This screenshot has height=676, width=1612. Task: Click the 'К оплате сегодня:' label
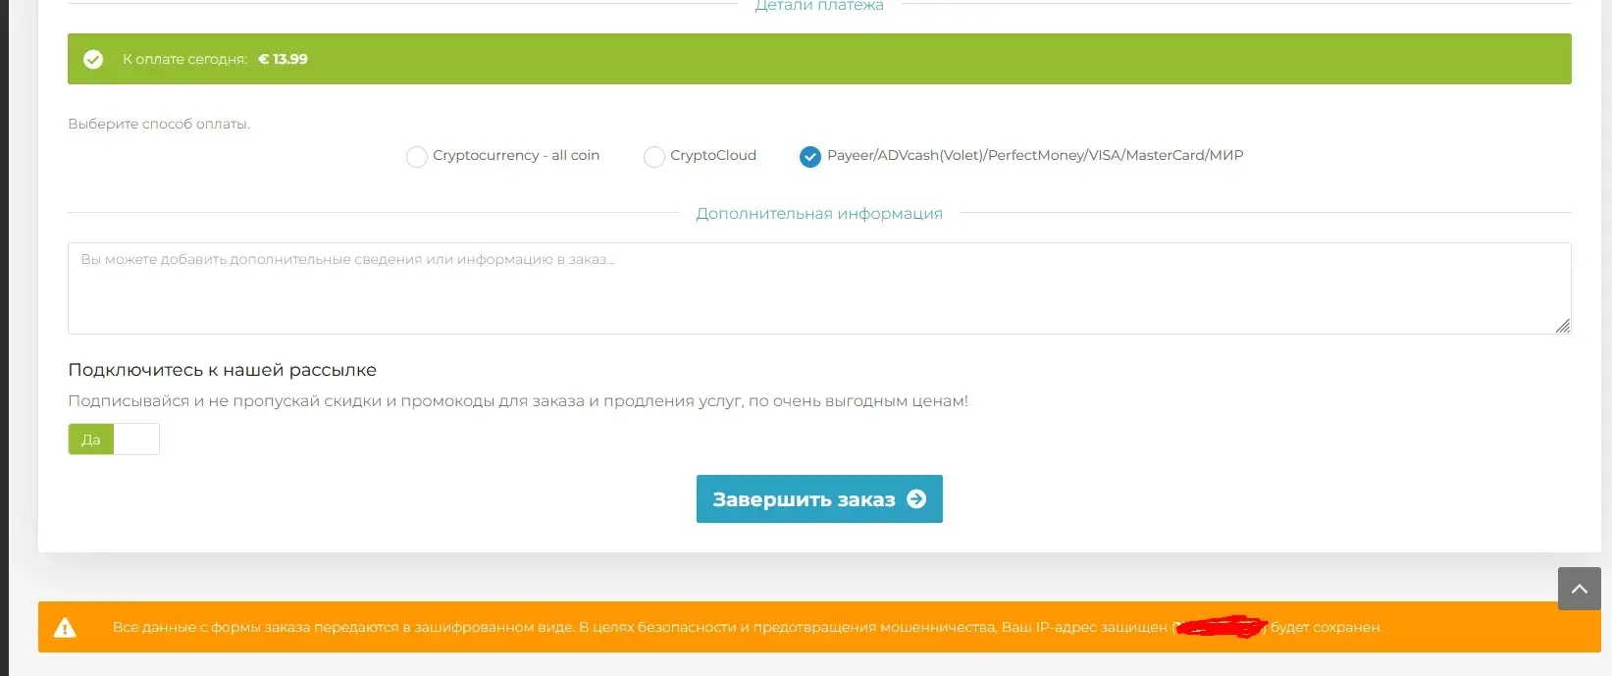(x=184, y=59)
